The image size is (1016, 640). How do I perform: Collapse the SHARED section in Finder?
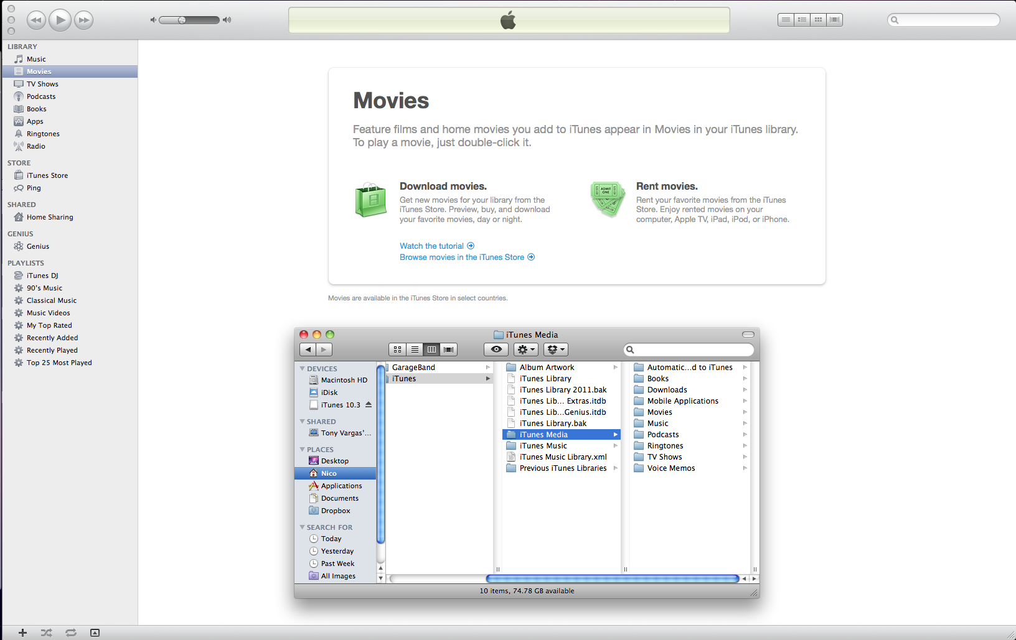click(303, 422)
